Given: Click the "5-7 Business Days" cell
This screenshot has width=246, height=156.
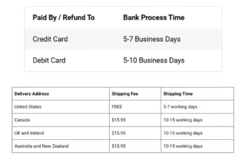Looking at the screenshot, I should [x=152, y=39].
